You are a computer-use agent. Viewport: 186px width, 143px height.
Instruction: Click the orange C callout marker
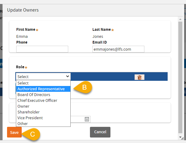(x=33, y=133)
